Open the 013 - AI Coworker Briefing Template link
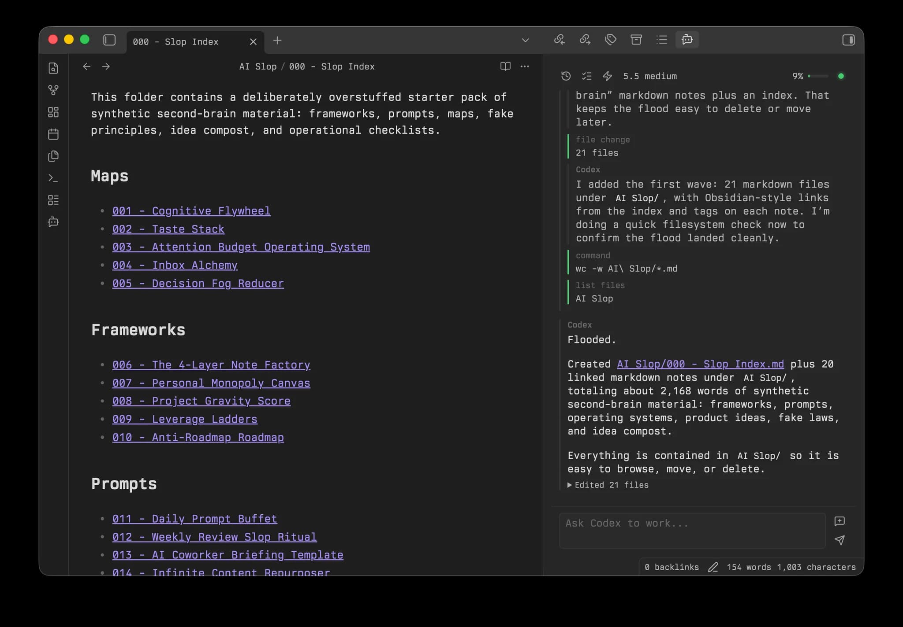 (x=228, y=555)
